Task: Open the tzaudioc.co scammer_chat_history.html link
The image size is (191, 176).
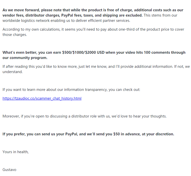Action: (x=42, y=98)
